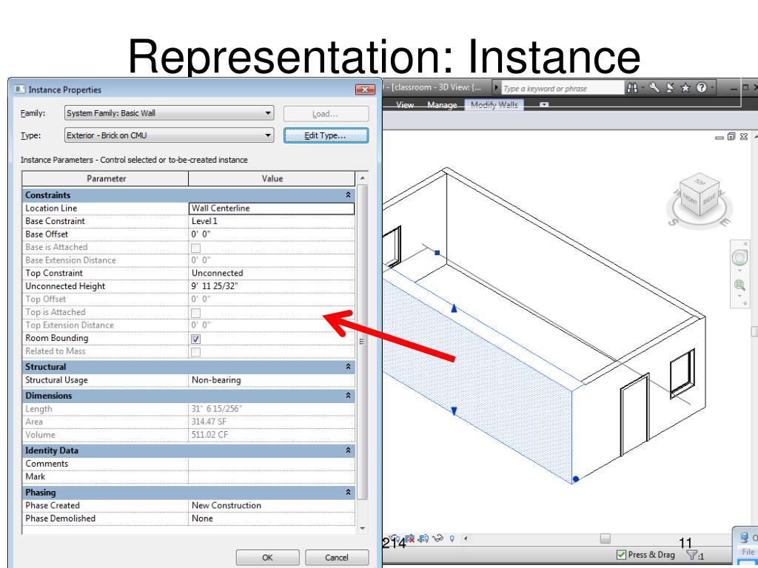
Task: Click the binoculars search icon in Revit
Action: [632, 88]
